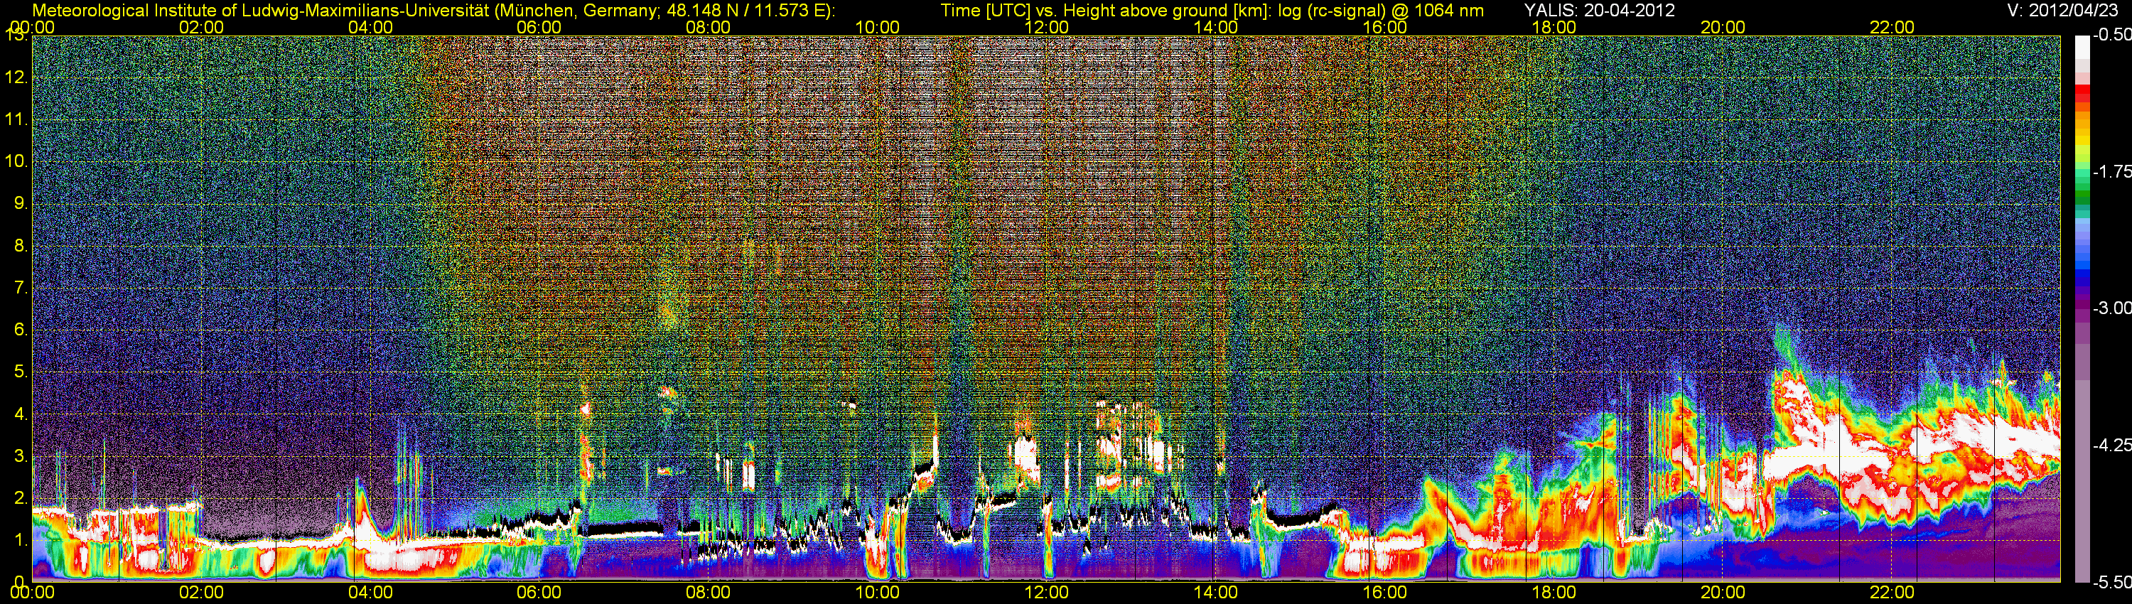Select '22:00' on the bottom time axis
This screenshot has height=604, width=2132.
1892,593
